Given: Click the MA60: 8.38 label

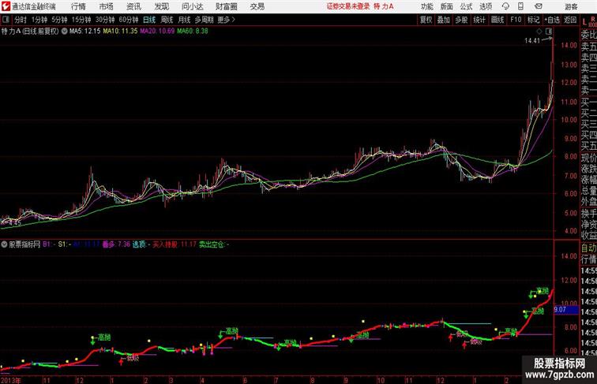Looking at the screenshot, I should [193, 32].
